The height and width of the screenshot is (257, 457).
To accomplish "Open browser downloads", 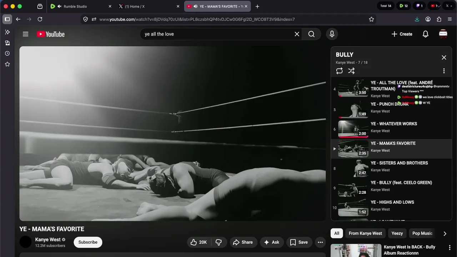I will coord(417,19).
